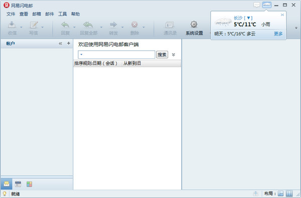Open the 工具 menu
Screen dimensions: 301x198
point(62,14)
